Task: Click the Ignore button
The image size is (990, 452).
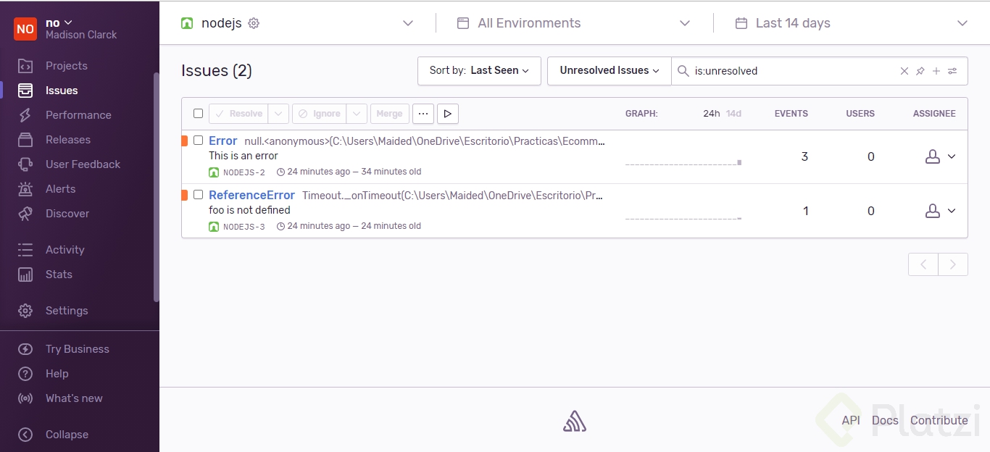Action: click(320, 114)
